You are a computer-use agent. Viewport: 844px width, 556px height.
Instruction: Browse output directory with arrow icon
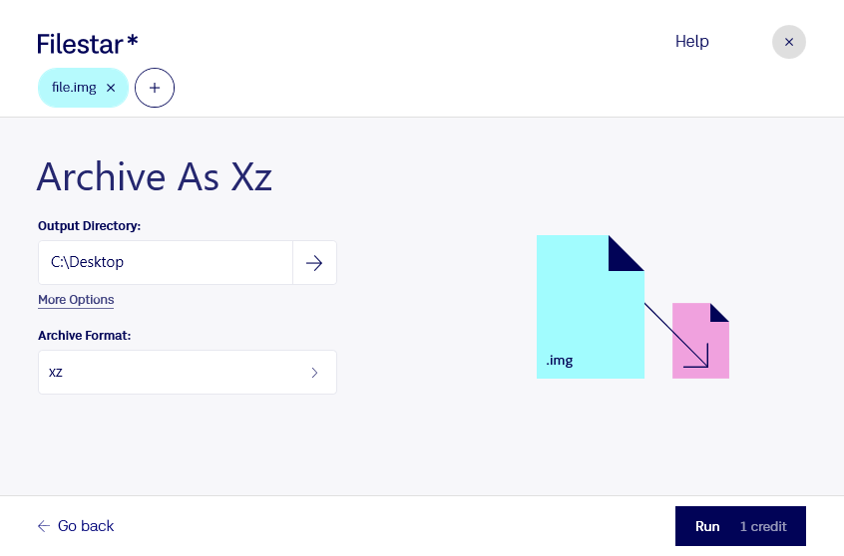tap(314, 263)
